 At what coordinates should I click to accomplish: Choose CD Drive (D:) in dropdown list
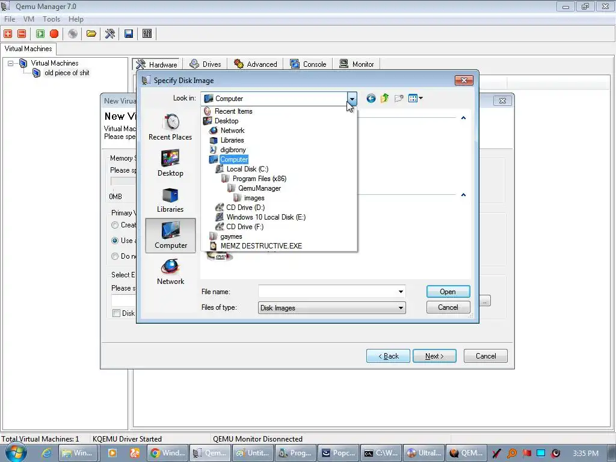[245, 208]
